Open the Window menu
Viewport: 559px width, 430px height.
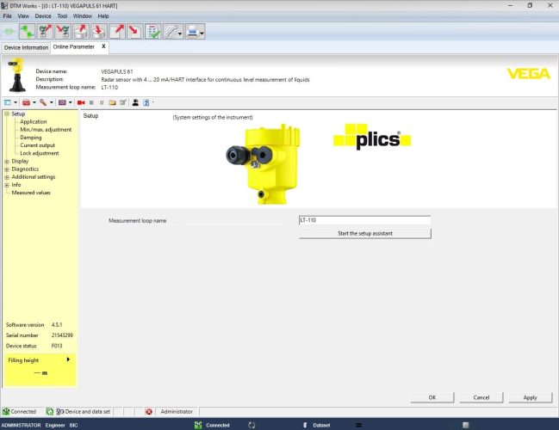click(x=83, y=16)
